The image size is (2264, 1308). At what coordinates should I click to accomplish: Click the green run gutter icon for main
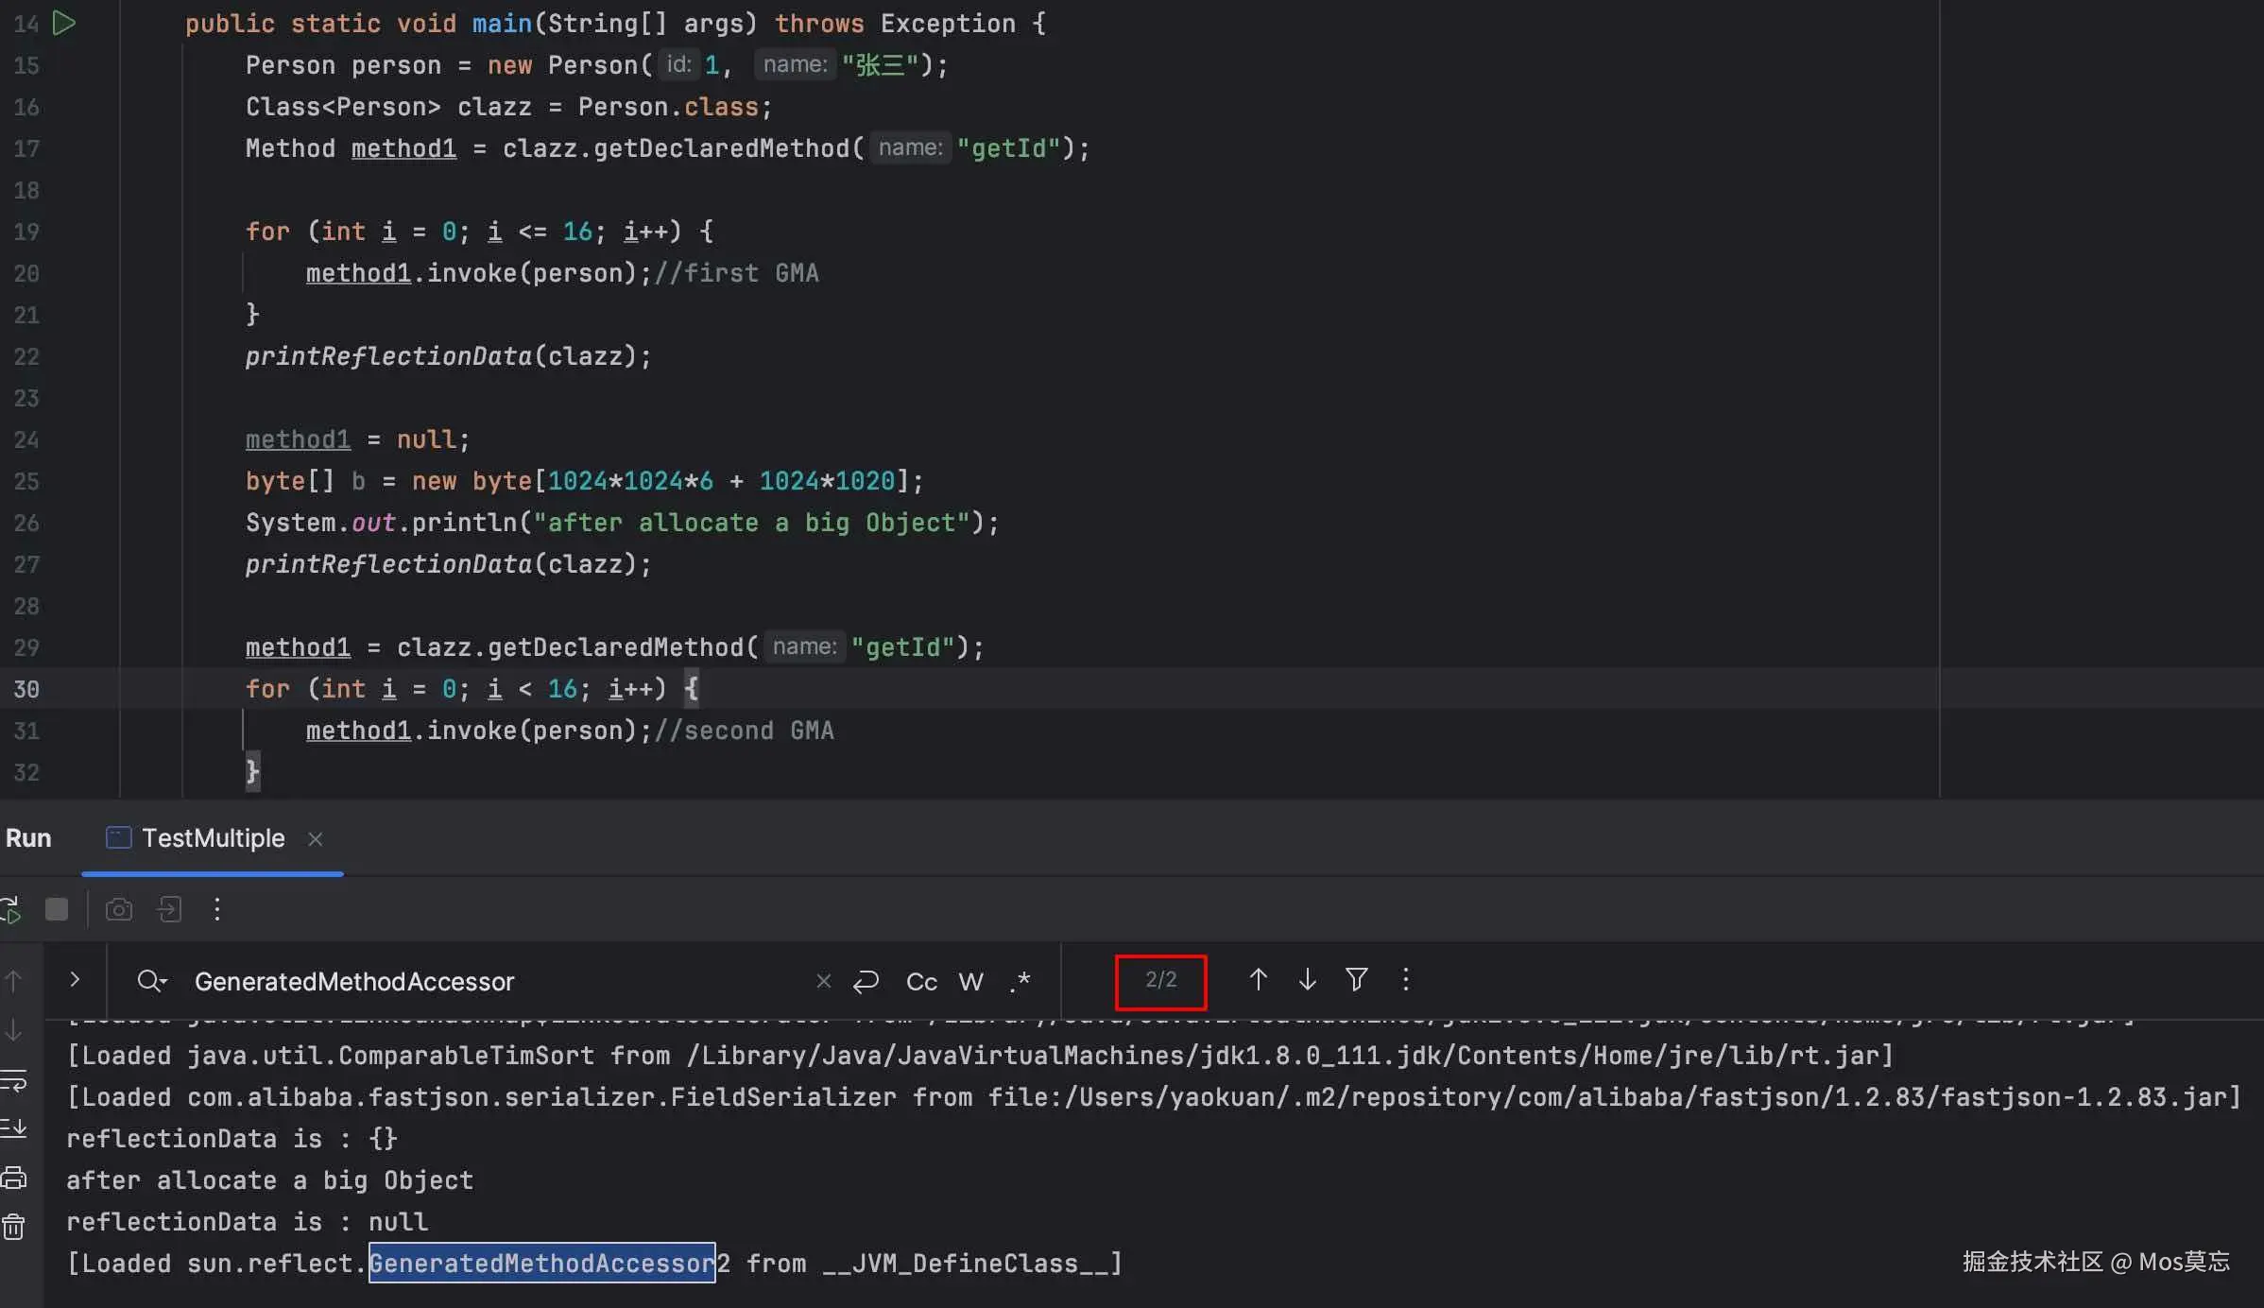(x=63, y=23)
